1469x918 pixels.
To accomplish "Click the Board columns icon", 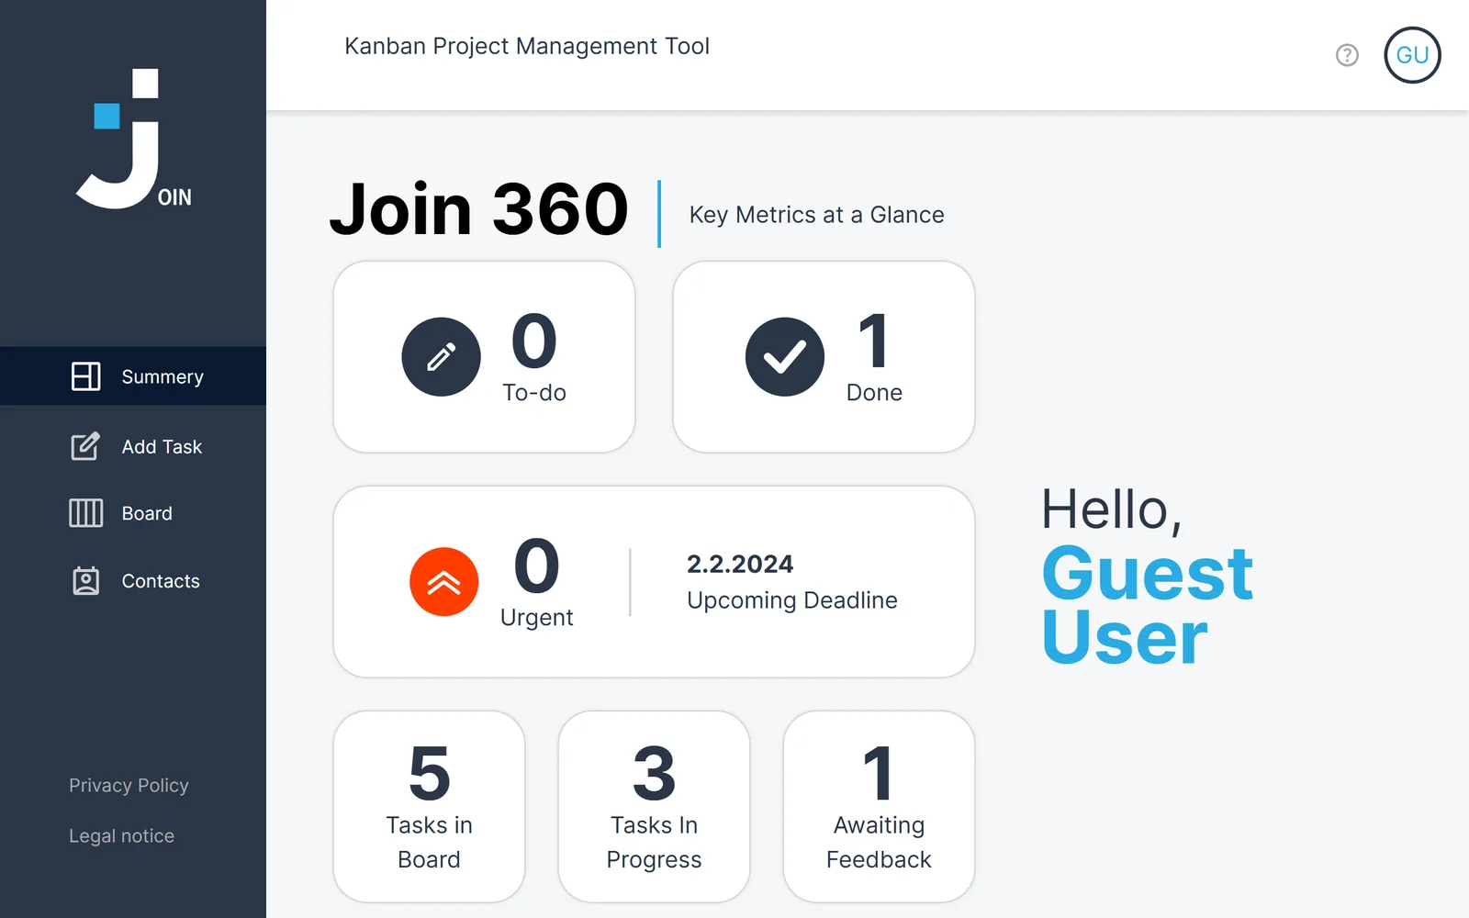I will 86,513.
